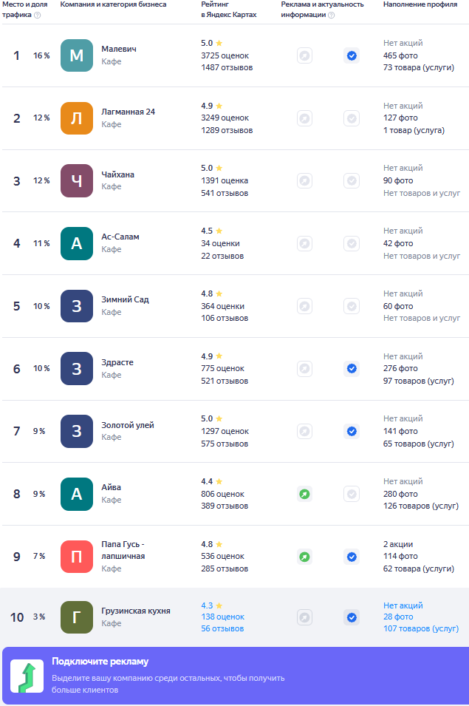469x706 pixels.
Task: Open the "138 оценок" link for Грузинская кухня
Action: [x=222, y=617]
